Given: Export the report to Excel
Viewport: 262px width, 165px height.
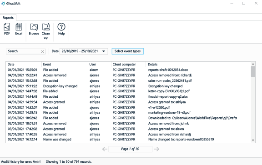Looking at the screenshot, I should point(19,29).
